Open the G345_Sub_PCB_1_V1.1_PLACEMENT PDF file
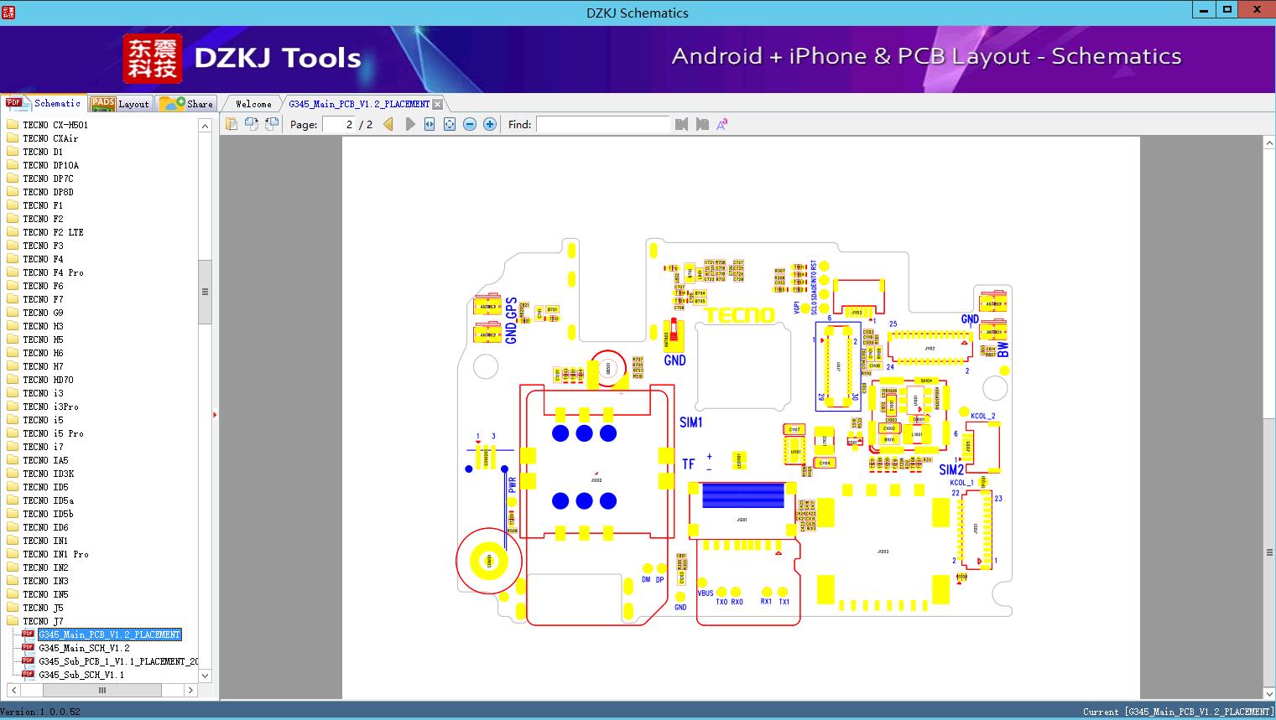This screenshot has width=1276, height=720. [118, 661]
